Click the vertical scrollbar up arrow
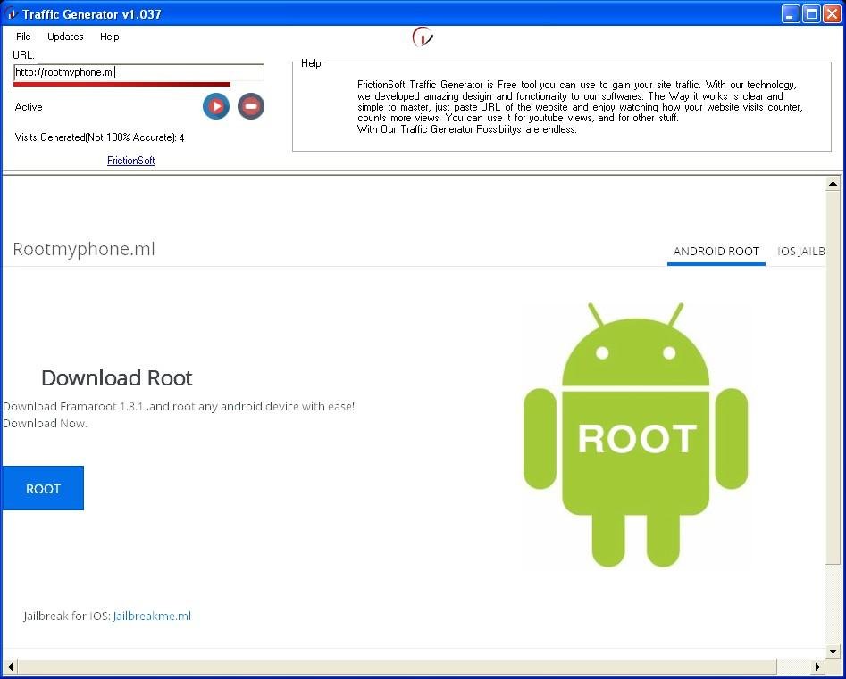846x679 pixels. coord(833,184)
